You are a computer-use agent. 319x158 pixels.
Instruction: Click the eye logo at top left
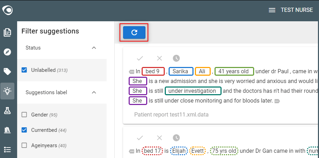click(7, 10)
